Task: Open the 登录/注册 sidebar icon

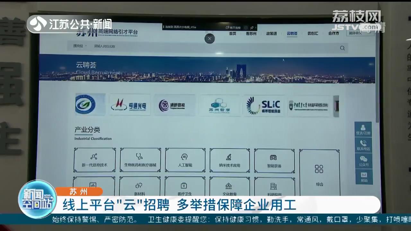Action: point(363,129)
